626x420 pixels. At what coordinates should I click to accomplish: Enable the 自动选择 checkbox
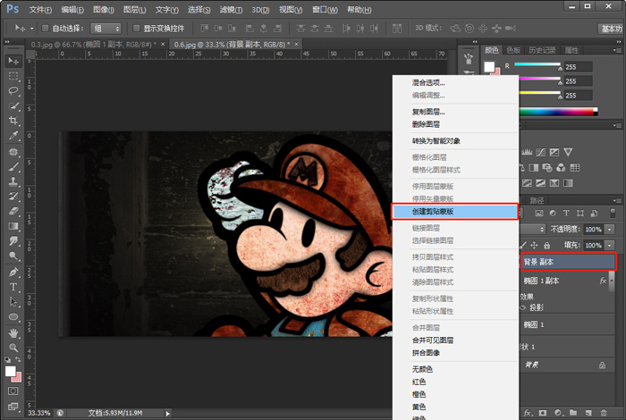tap(47, 28)
